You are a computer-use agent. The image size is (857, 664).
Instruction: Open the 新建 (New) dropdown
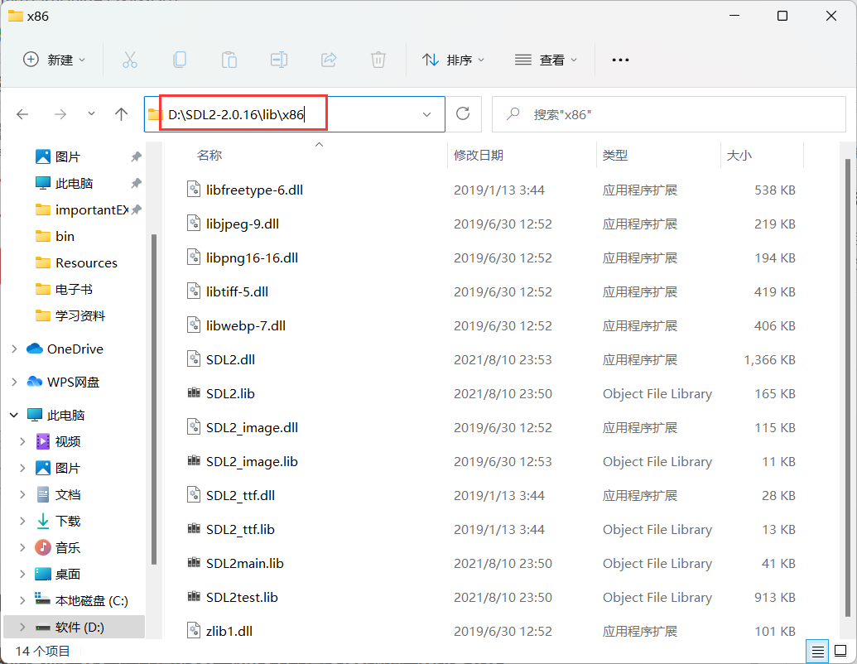pyautogui.click(x=54, y=60)
